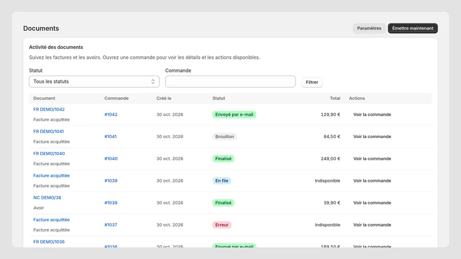Click the Avoir label under NC DEMO/38
The width and height of the screenshot is (461, 259).
(x=39, y=208)
